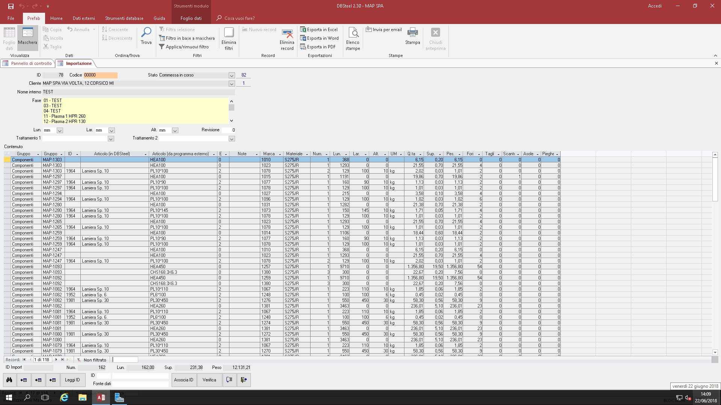Viewport: 721px width, 405px height.
Task: Click the Codice field with 00000
Action: click(x=100, y=75)
